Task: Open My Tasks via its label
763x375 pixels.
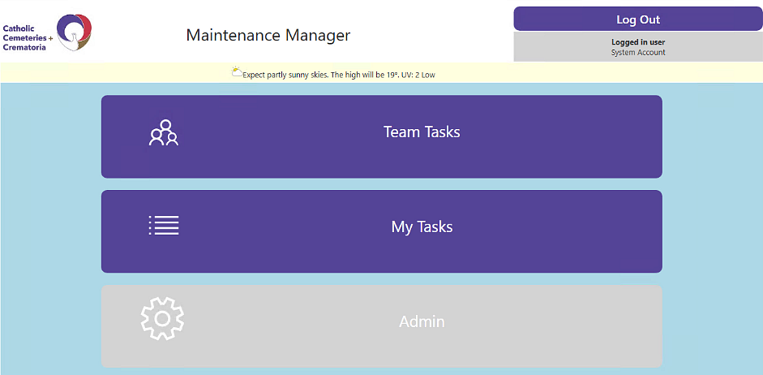Action: [x=422, y=227]
